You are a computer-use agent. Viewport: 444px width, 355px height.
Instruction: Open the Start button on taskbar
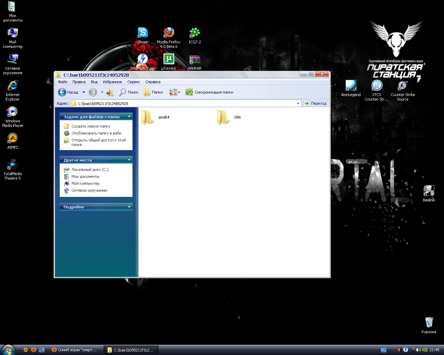[x=8, y=350]
